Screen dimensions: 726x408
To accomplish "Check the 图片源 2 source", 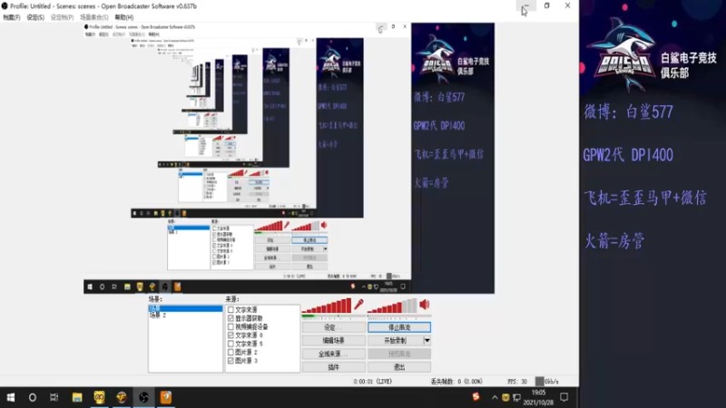I will [231, 352].
